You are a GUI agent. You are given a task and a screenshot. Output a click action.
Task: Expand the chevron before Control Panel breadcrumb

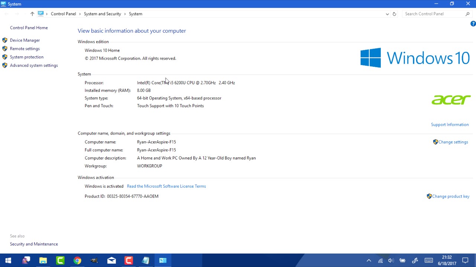(47, 14)
